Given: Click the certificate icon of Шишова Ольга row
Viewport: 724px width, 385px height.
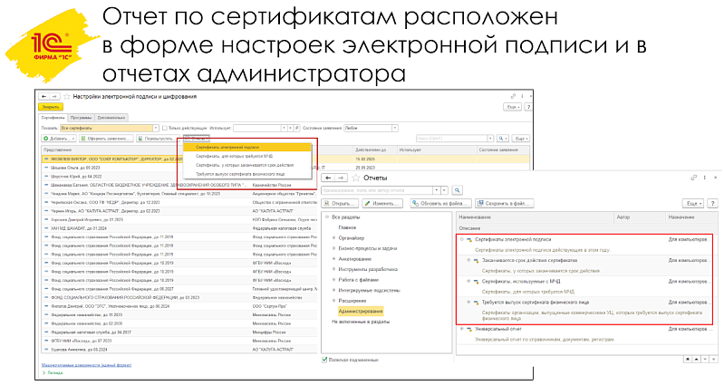Looking at the screenshot, I should pyautogui.click(x=46, y=168).
